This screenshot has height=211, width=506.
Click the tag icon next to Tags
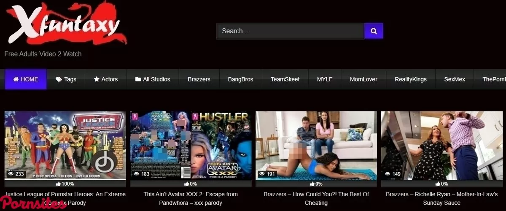[x=59, y=79]
